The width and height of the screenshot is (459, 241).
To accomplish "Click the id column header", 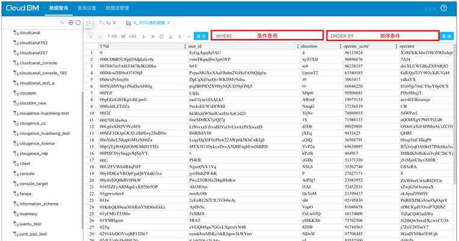I will [x=142, y=46].
